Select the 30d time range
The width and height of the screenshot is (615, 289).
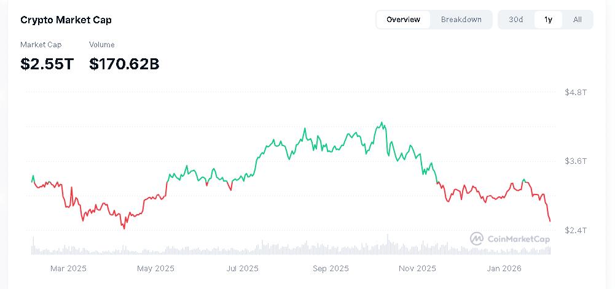[x=515, y=20]
